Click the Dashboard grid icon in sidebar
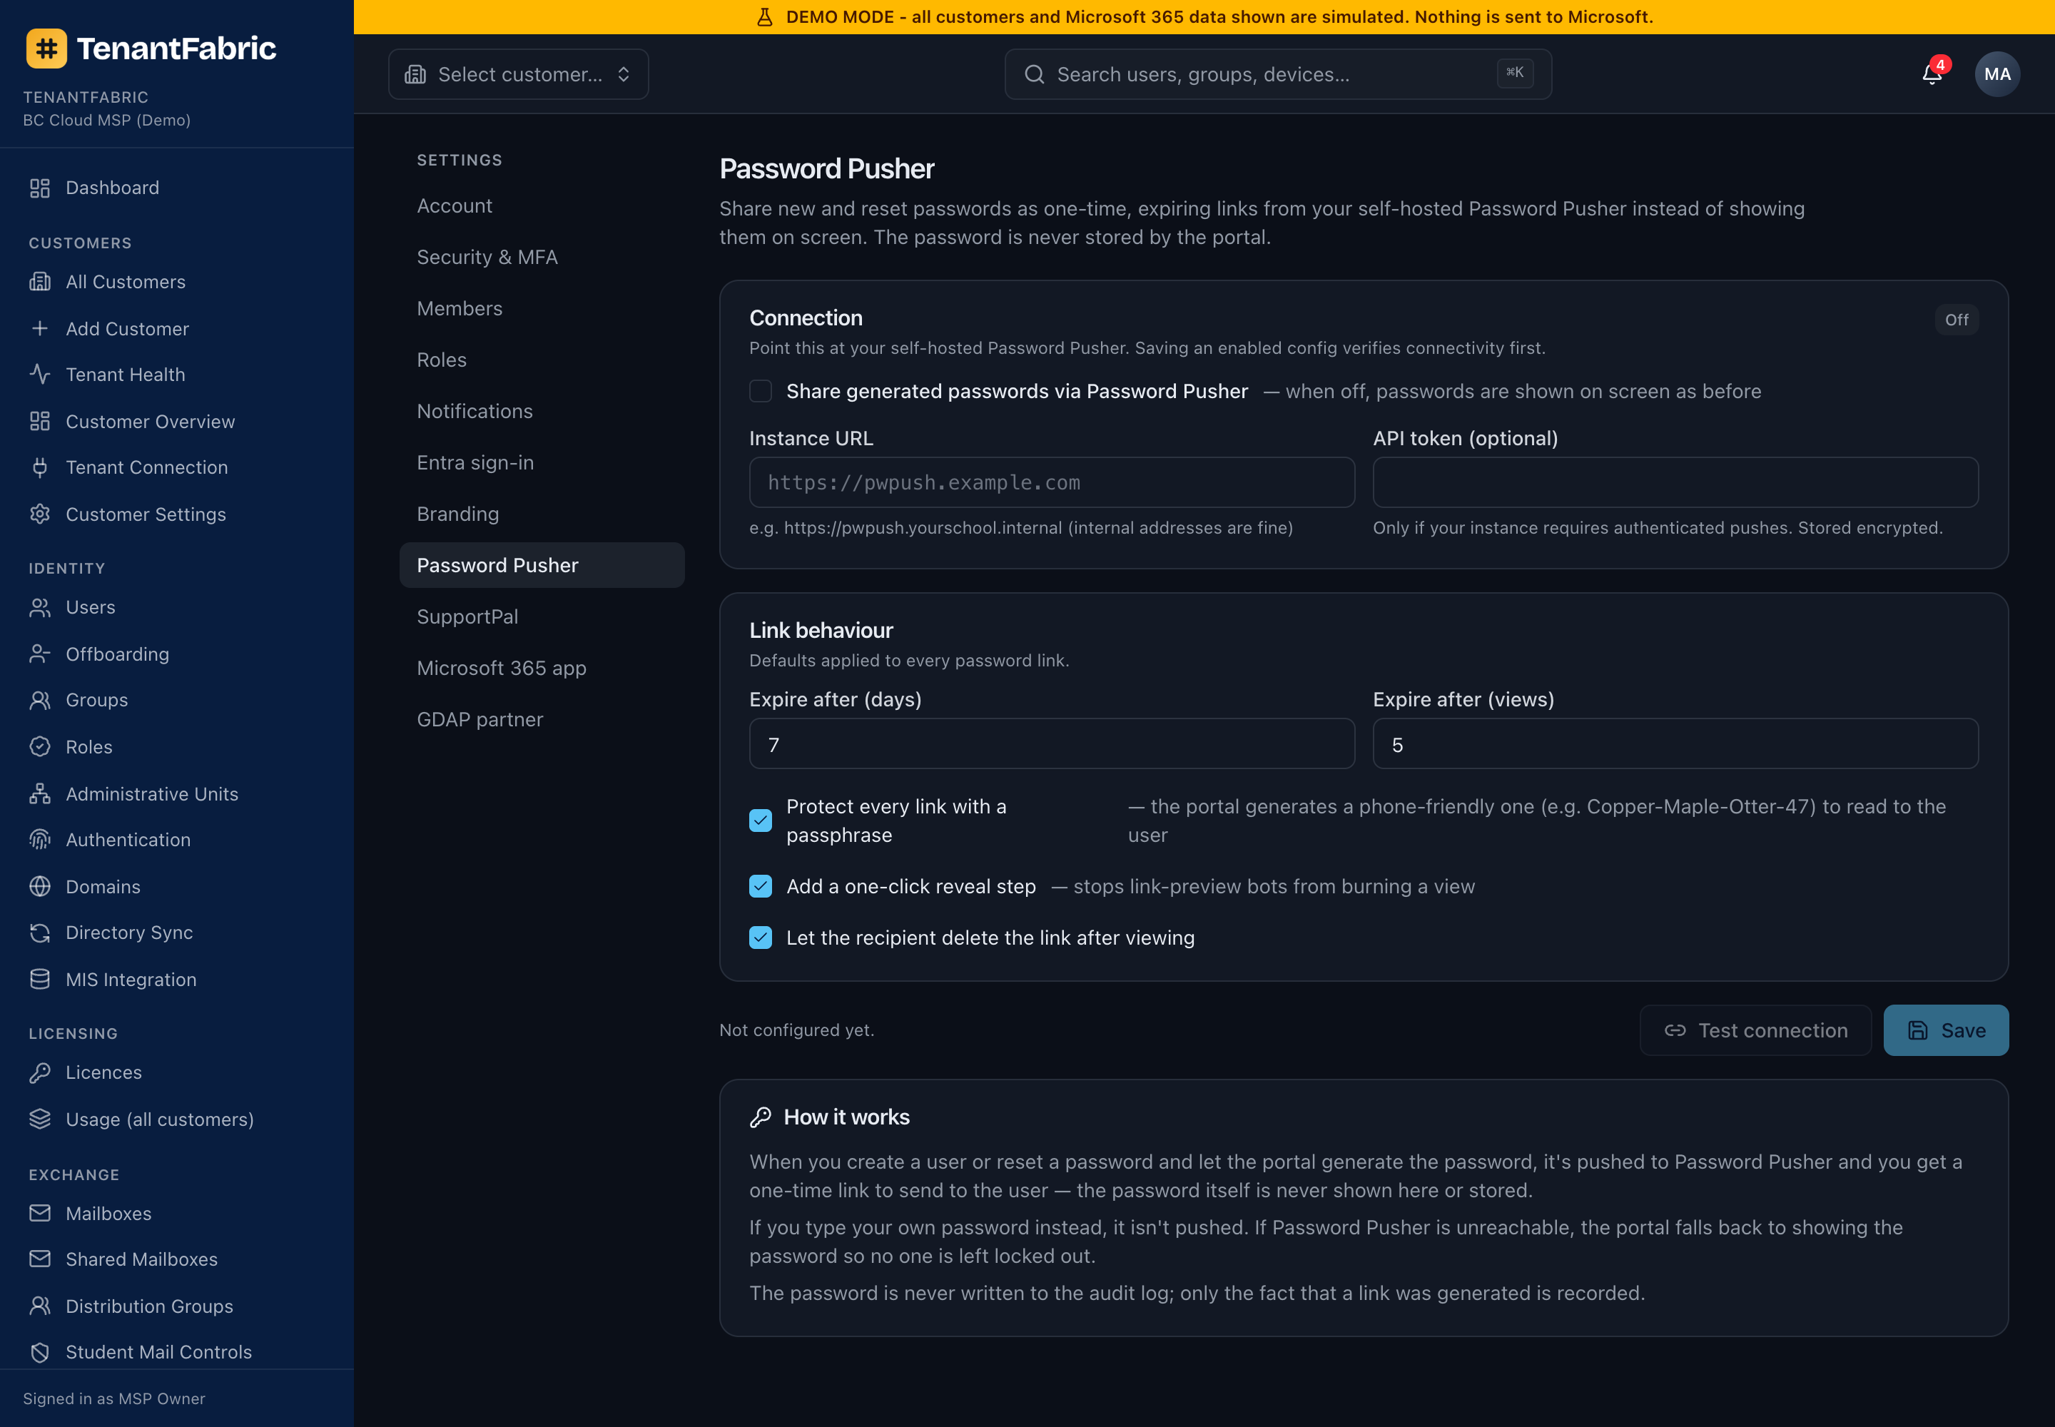The image size is (2055, 1427). point(39,188)
